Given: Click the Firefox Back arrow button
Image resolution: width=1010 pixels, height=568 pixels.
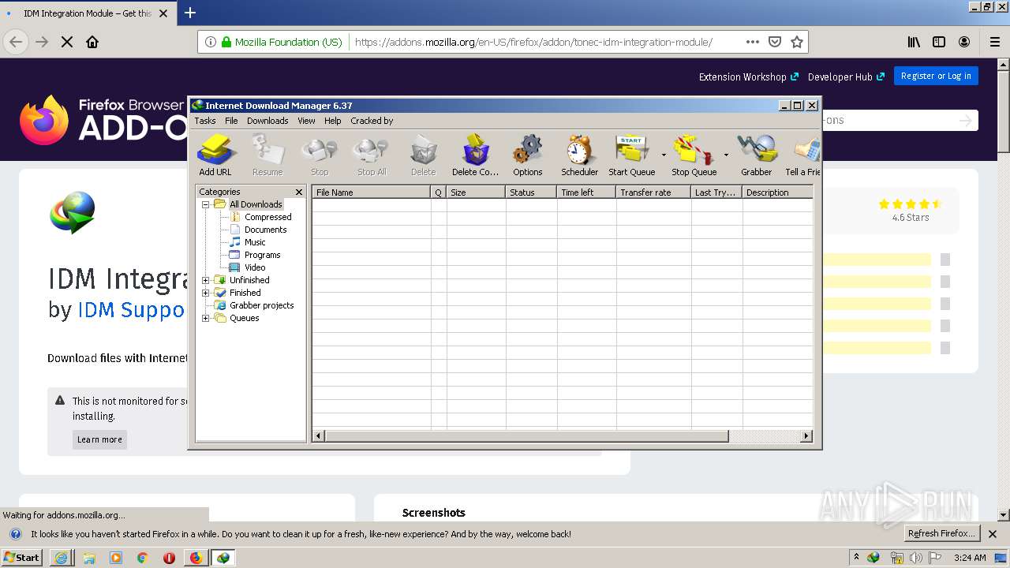Looking at the screenshot, I should [16, 42].
